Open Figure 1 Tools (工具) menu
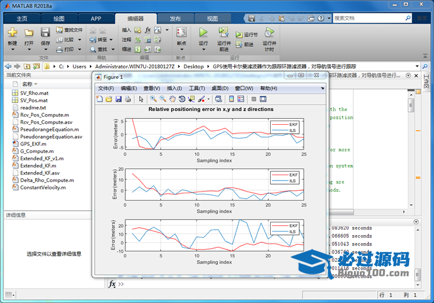Viewport: 434px width, 303px height. 197,88
